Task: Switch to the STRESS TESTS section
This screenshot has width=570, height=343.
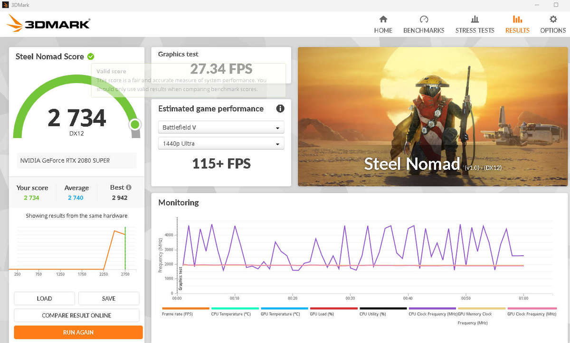Action: point(475,24)
